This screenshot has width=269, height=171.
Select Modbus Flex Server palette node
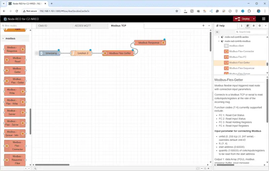pos(15,123)
